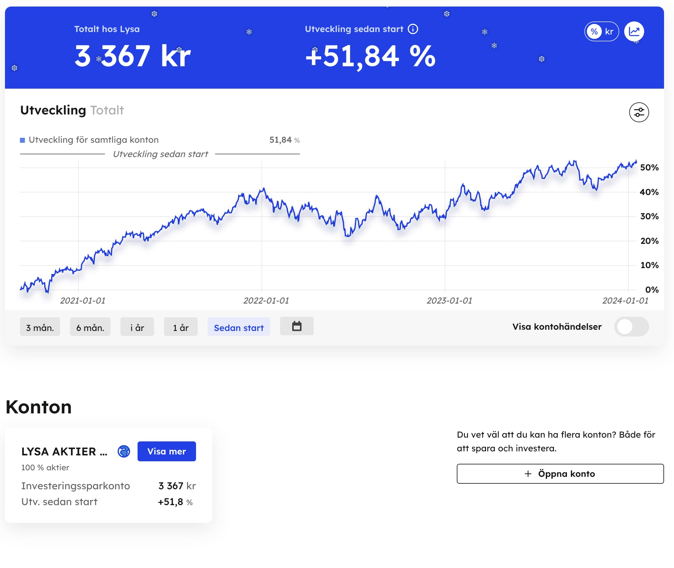
Task: Click the 100 % aktier subtitle
Action: 45,467
